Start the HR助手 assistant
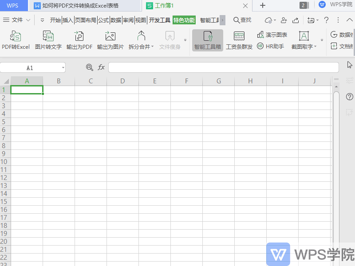This screenshot has width=355, height=266. point(270,47)
